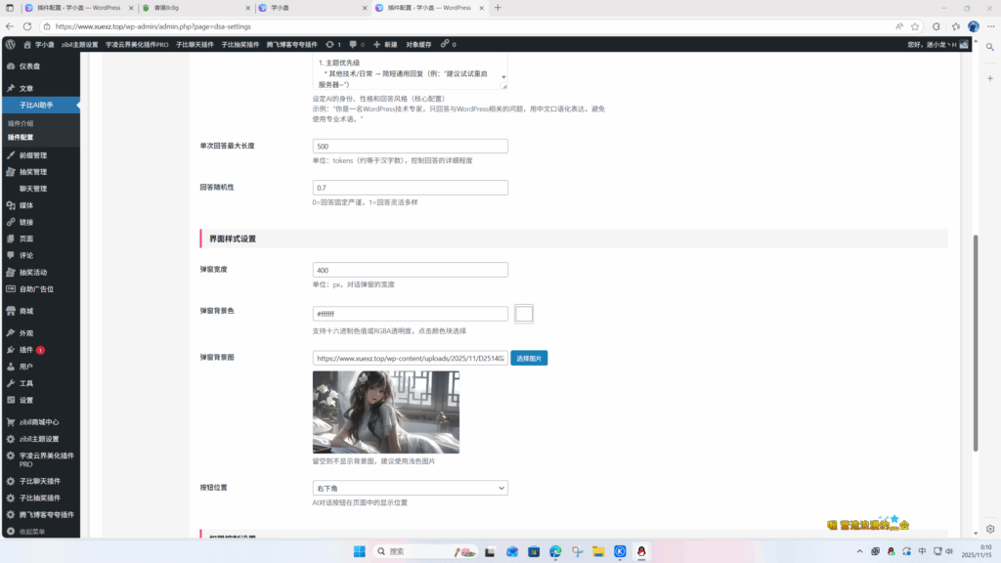
Task: Click 新建 in the admin bar
Action: 384,44
